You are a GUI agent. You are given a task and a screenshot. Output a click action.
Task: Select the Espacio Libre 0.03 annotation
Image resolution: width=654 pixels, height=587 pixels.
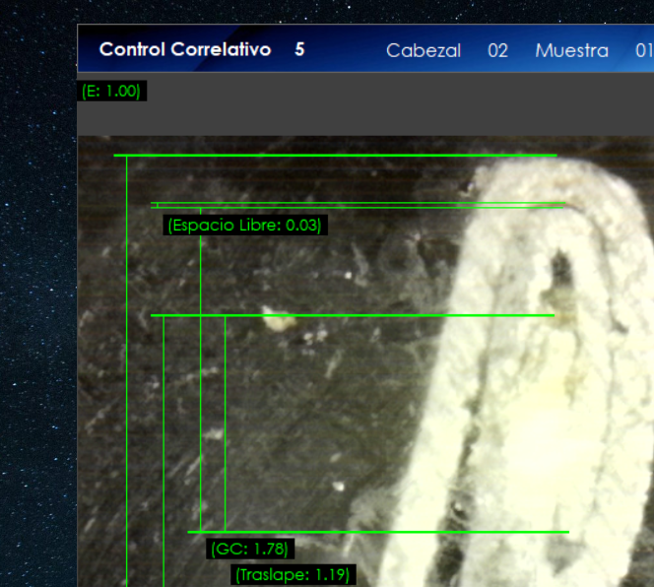pos(244,226)
